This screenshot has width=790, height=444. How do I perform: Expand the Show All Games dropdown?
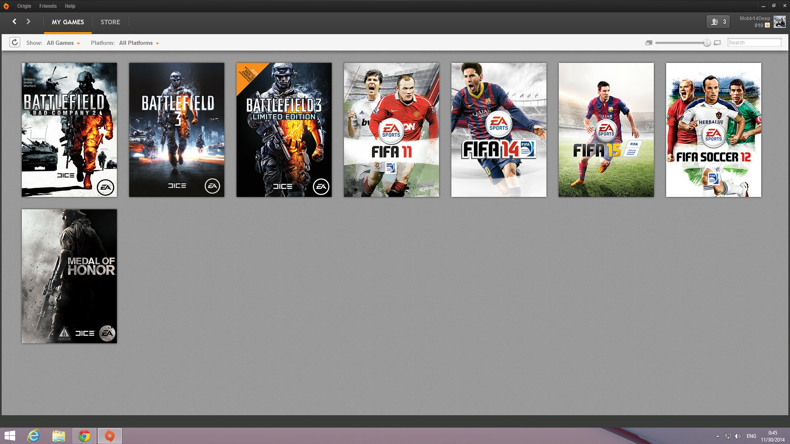click(x=63, y=43)
